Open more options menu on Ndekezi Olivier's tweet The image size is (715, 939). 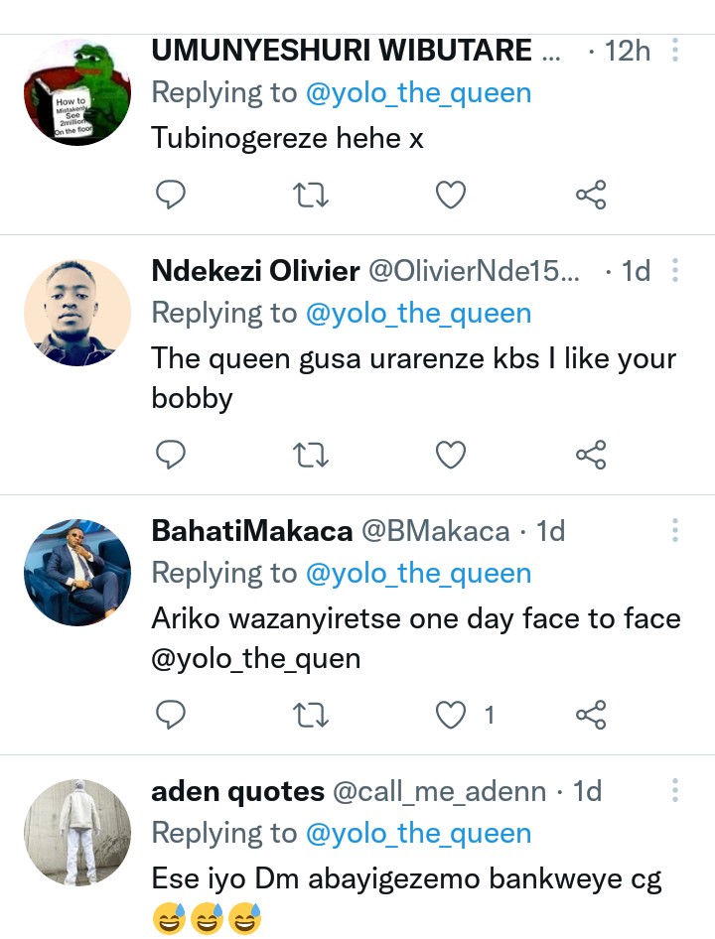(675, 270)
